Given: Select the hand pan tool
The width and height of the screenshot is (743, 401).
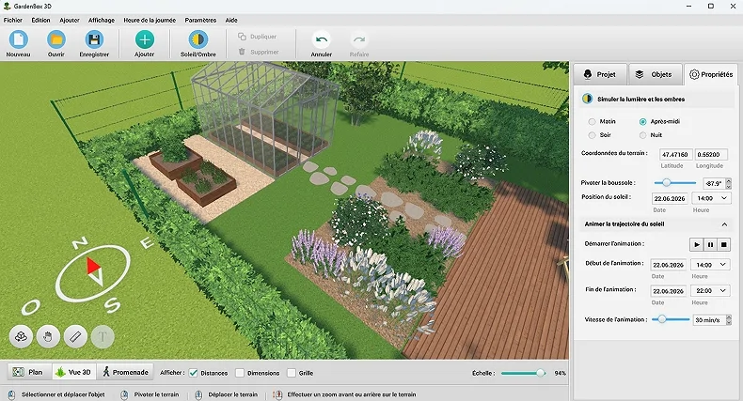Looking at the screenshot, I should [x=48, y=337].
